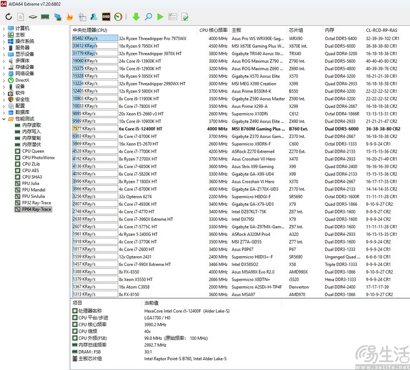
Task: Sort by 内存 column header
Action: (x=343, y=30)
